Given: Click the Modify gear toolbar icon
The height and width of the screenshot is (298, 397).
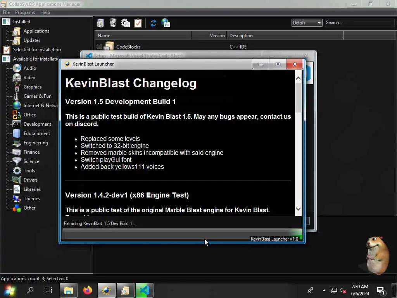Looking at the screenshot, I should (125, 23).
